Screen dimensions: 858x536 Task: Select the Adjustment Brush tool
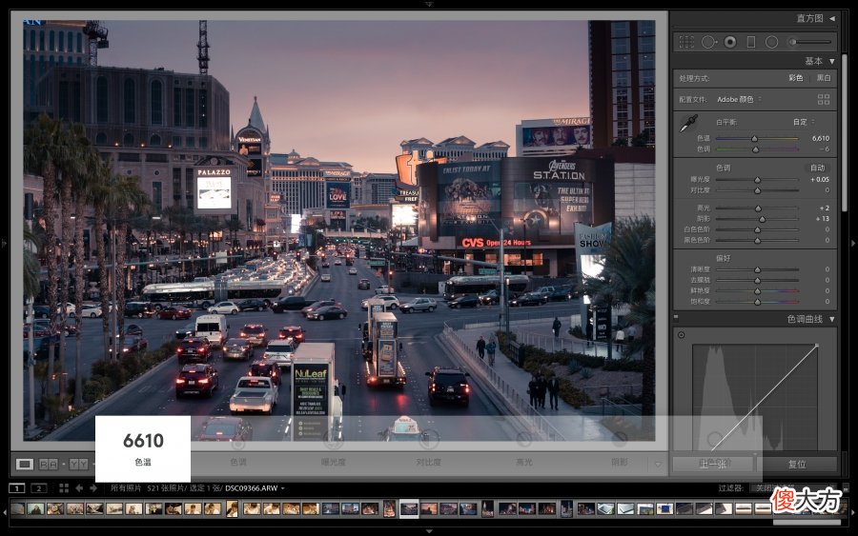(792, 42)
